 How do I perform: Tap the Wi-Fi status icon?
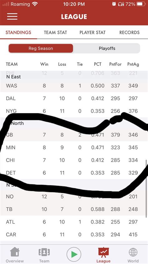click(35, 4)
